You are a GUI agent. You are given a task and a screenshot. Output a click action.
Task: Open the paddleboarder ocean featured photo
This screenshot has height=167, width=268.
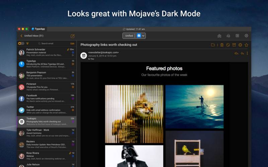click(x=195, y=107)
